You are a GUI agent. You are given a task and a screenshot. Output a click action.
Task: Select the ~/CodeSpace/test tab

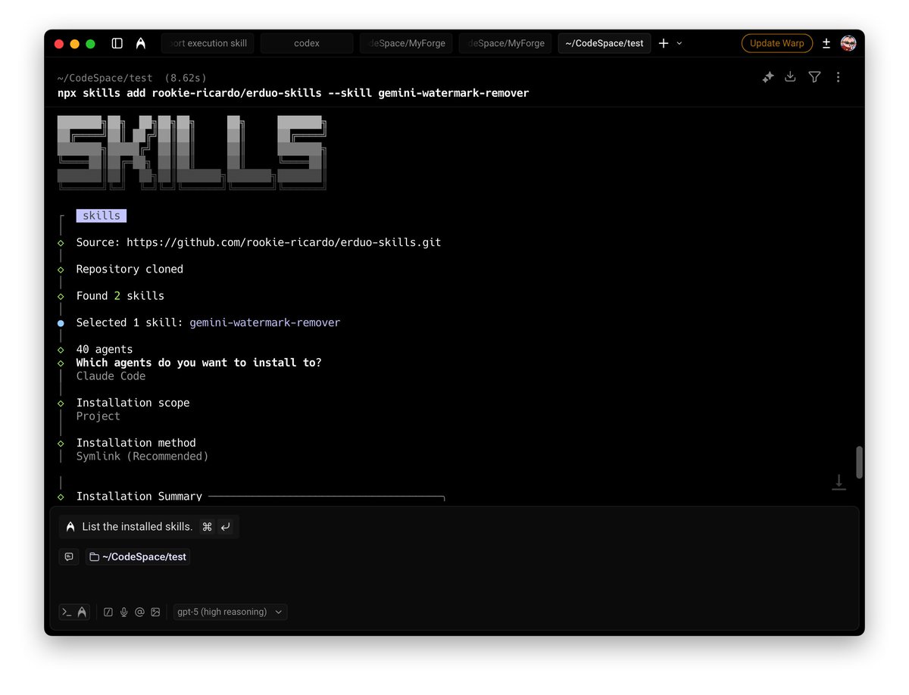pyautogui.click(x=604, y=43)
